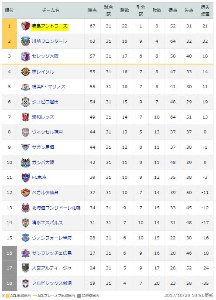Open the 鹿島アントラーズ team link

(x=50, y=26)
